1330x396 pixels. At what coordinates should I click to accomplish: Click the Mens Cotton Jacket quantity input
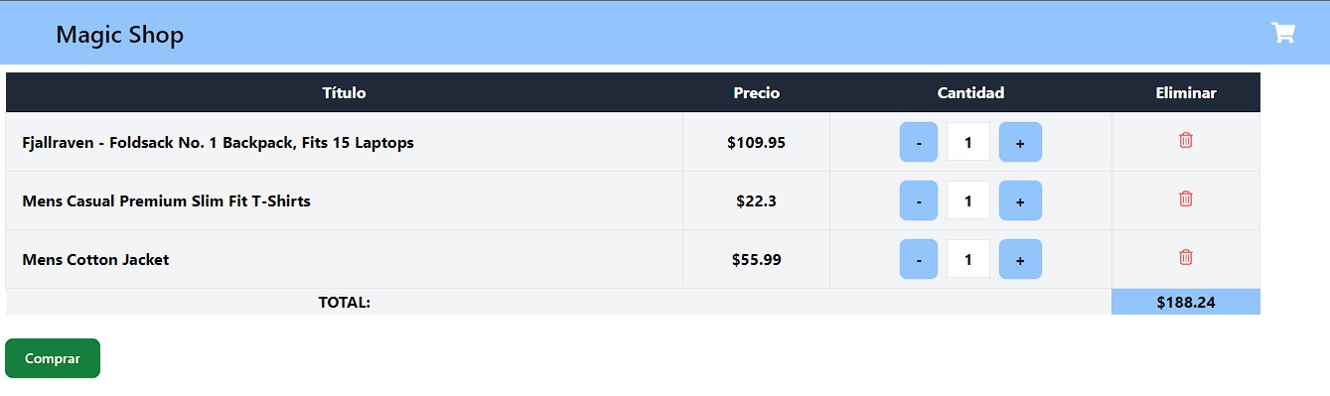click(x=968, y=259)
